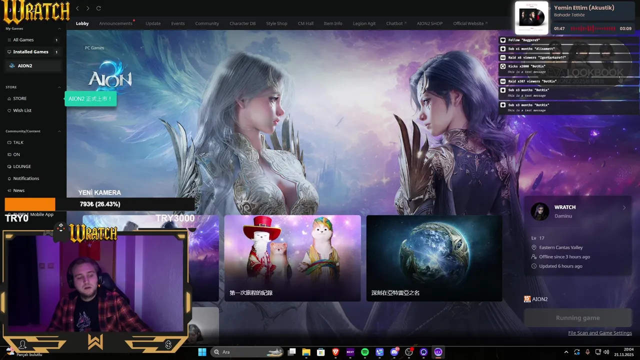This screenshot has width=640, height=360.
Task: Collapse the My Games section
Action: point(59,29)
